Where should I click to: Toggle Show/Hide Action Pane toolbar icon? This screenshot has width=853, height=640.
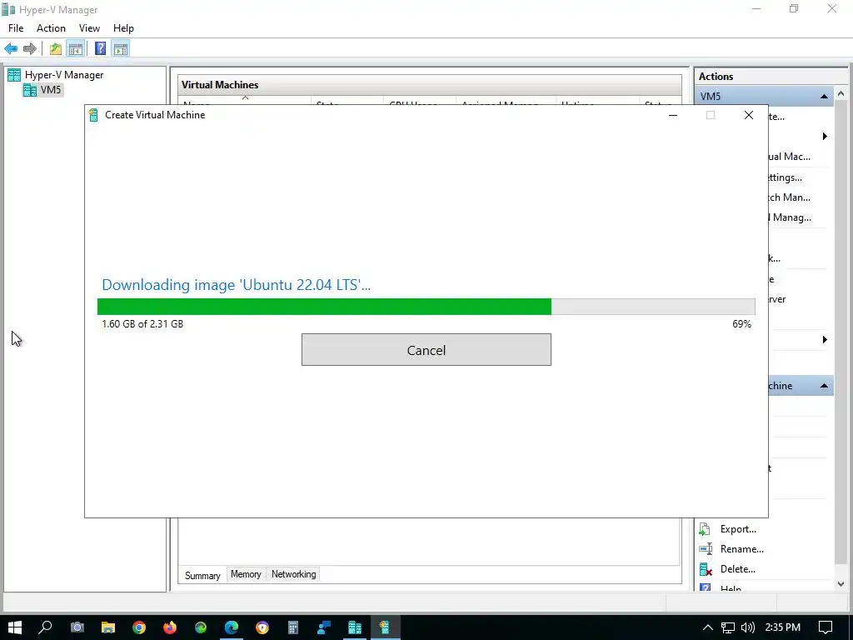[121, 49]
